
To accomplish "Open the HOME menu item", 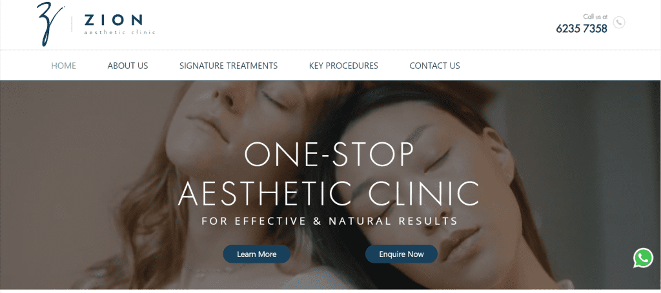I will coord(64,66).
